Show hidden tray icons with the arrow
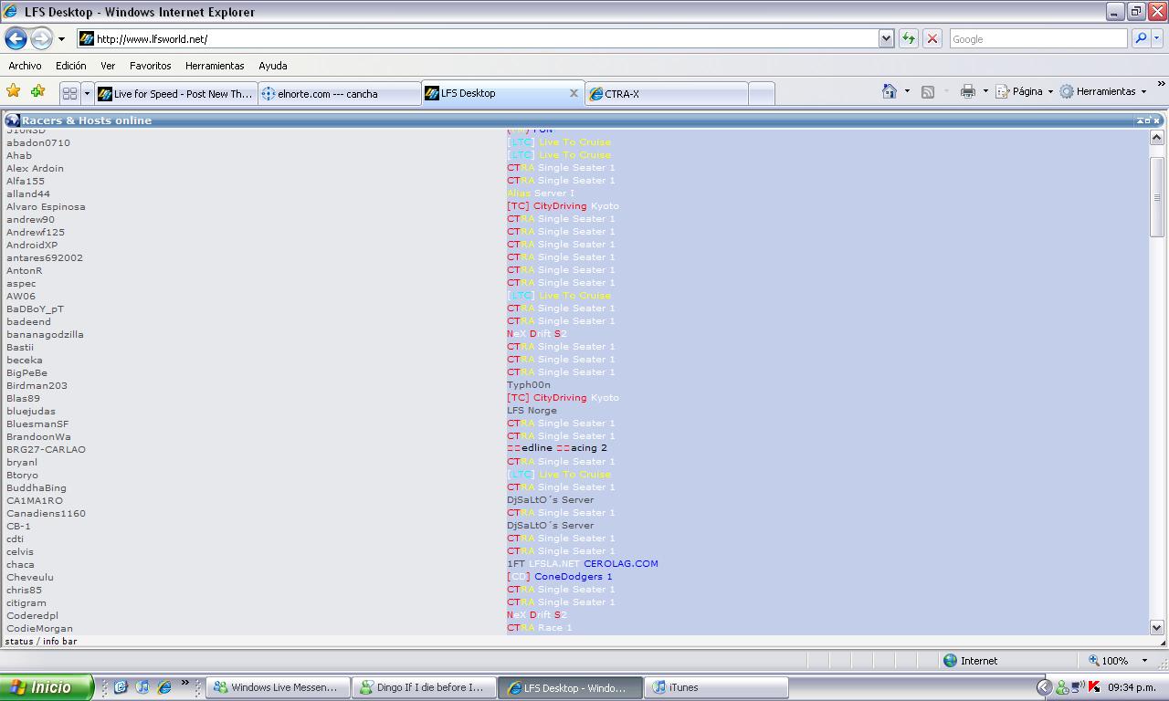This screenshot has width=1169, height=701. (x=1044, y=687)
